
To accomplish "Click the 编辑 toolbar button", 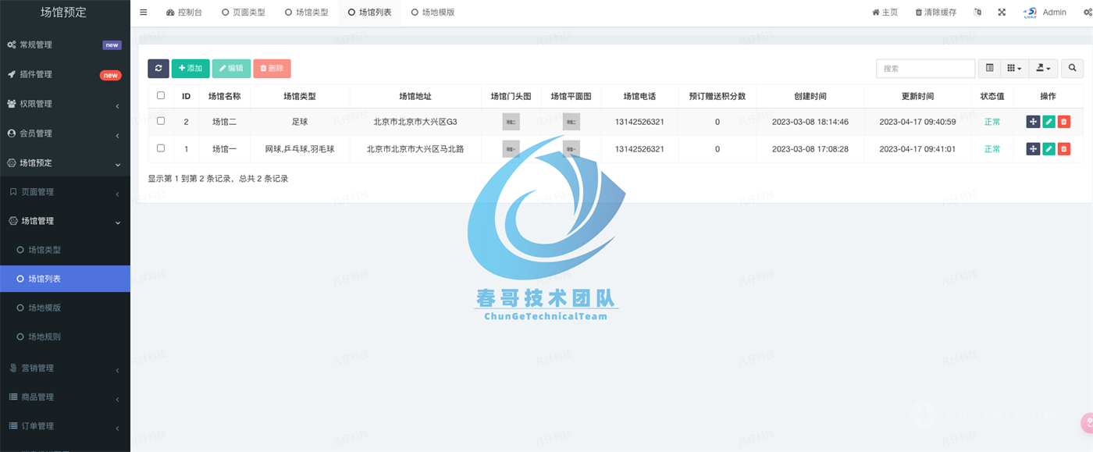I will point(231,69).
